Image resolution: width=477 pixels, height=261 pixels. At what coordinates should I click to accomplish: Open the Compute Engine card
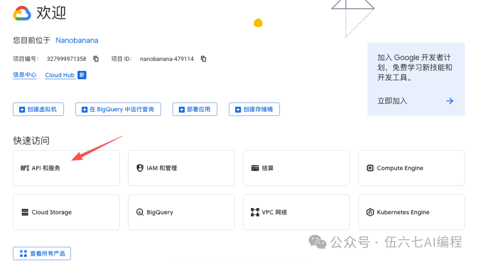point(411,168)
